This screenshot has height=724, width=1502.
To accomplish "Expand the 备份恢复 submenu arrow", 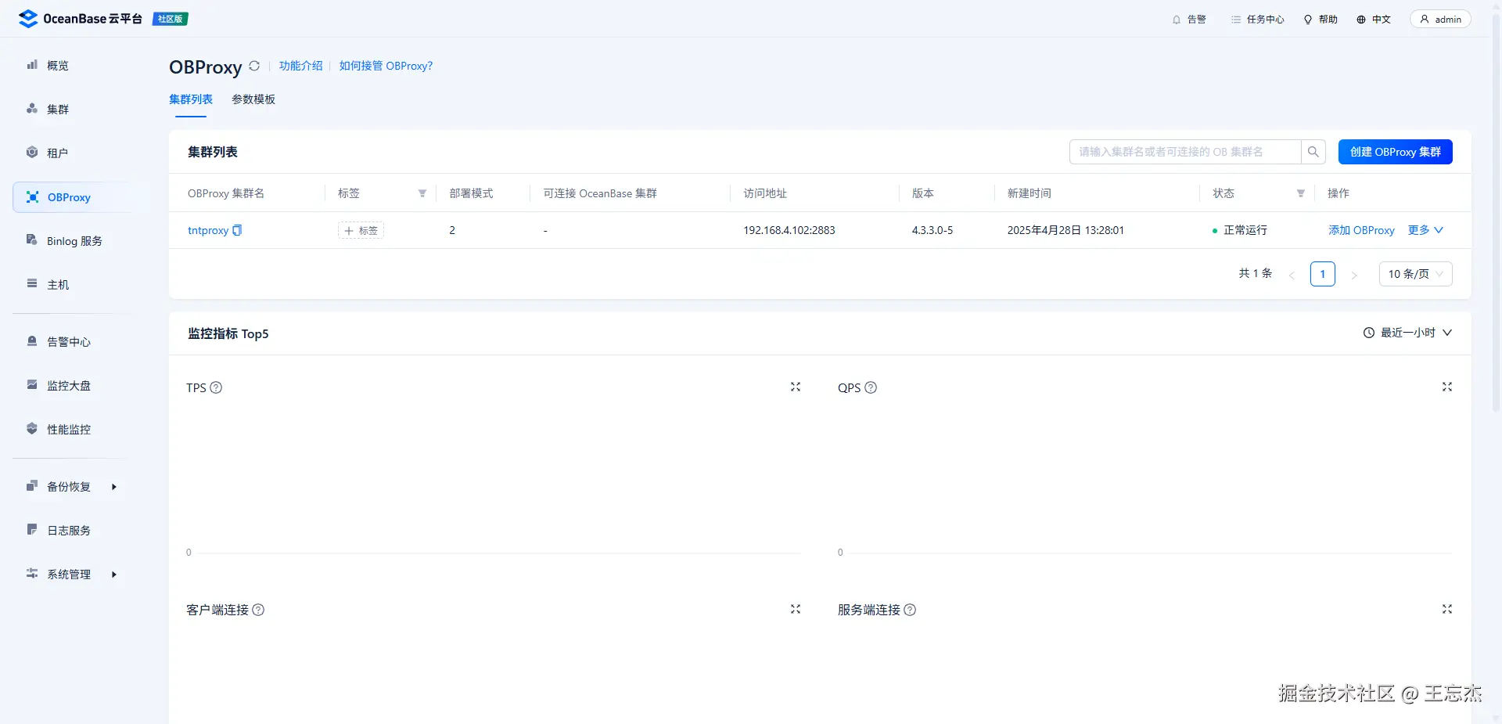I will coord(114,487).
